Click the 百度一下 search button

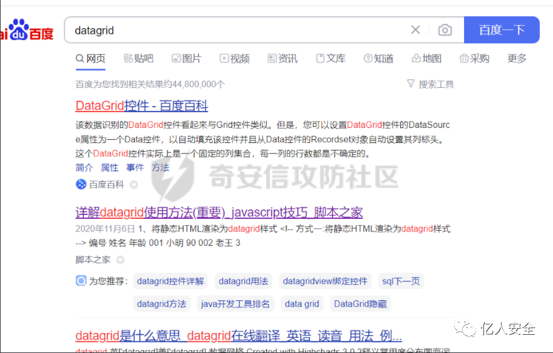pos(502,30)
